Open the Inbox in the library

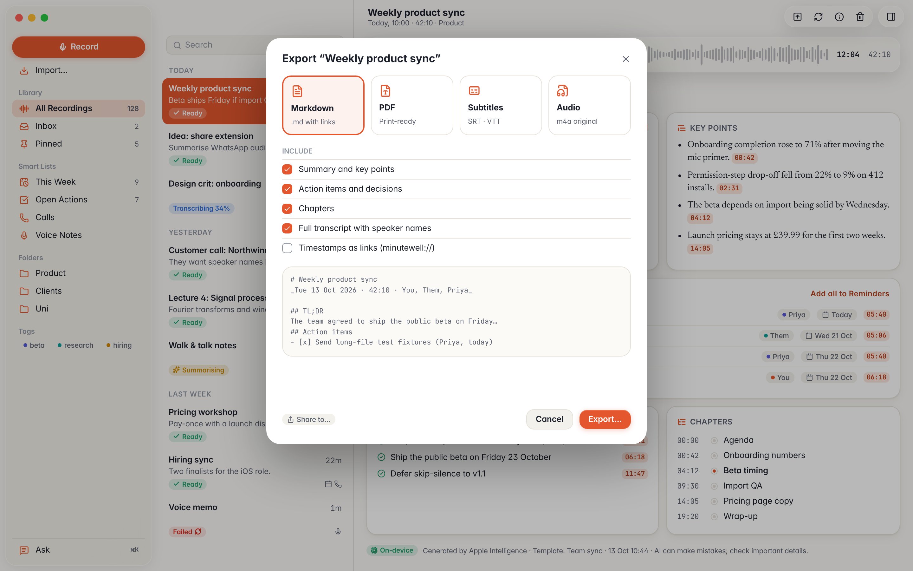(x=79, y=126)
